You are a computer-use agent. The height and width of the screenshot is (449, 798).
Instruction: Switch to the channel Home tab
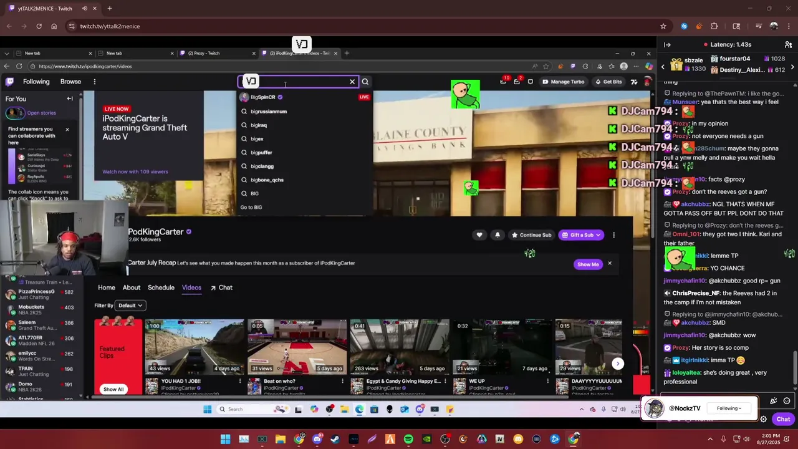(107, 287)
